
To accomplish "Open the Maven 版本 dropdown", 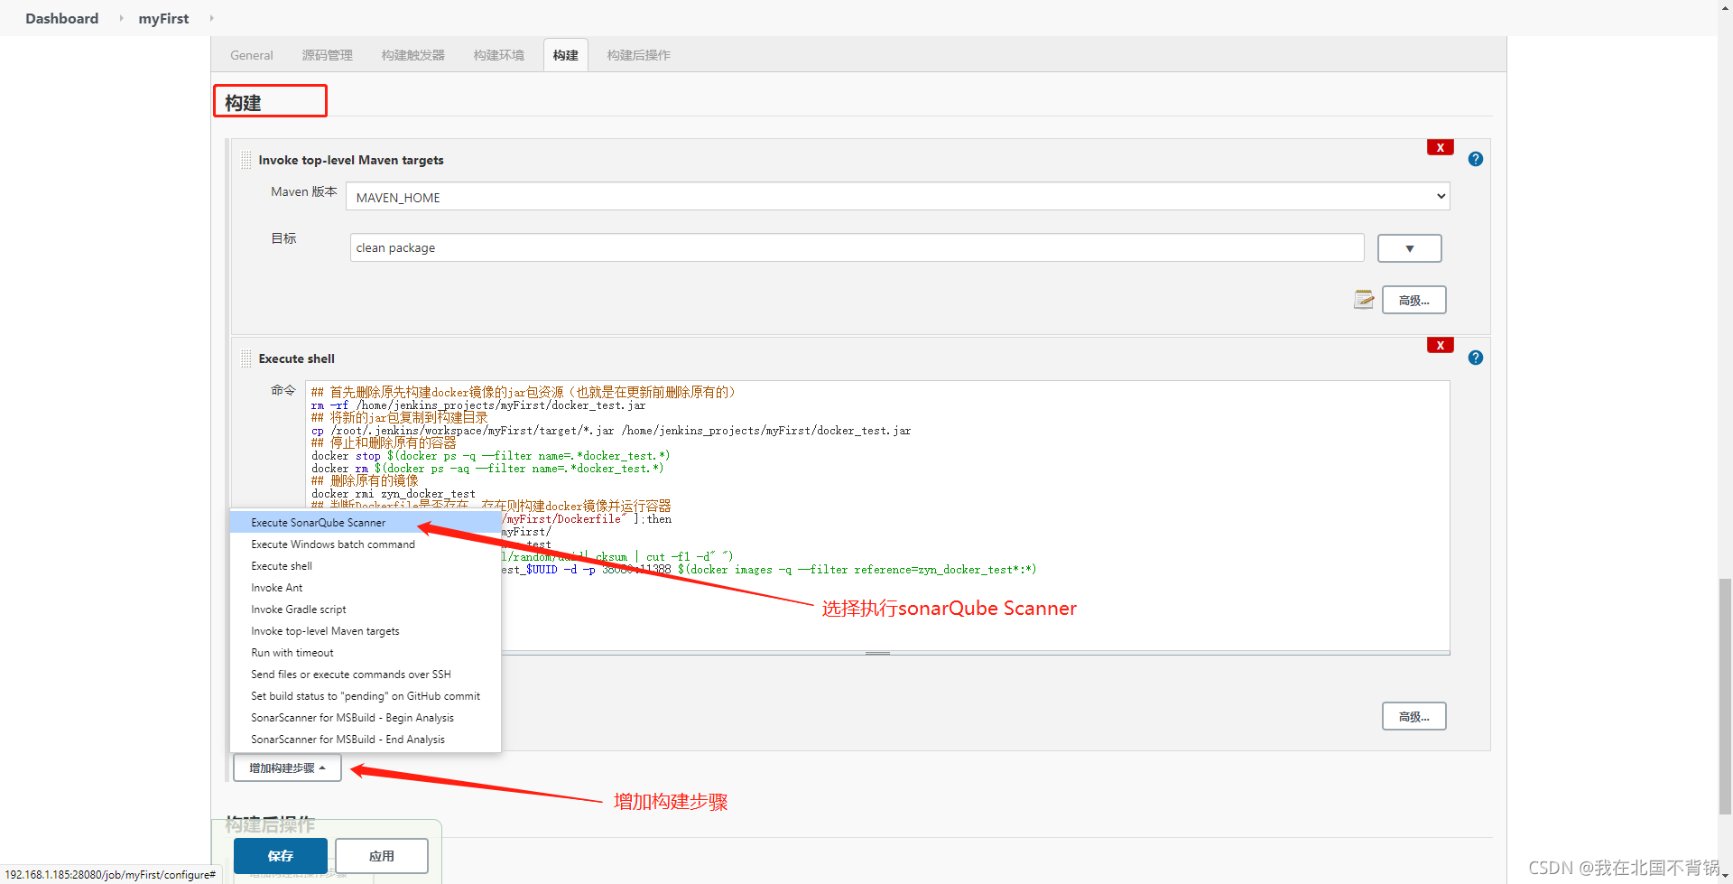I will pos(897,197).
